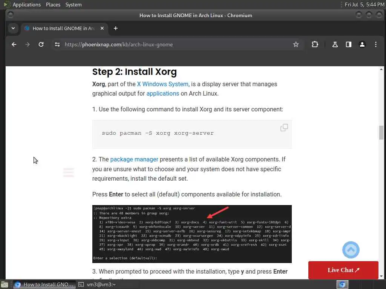Open the Places menu
386x289 pixels.
coord(53,5)
